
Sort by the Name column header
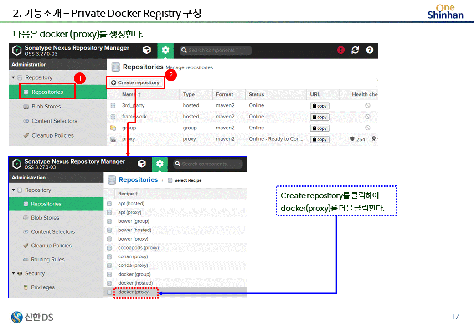(x=149, y=95)
